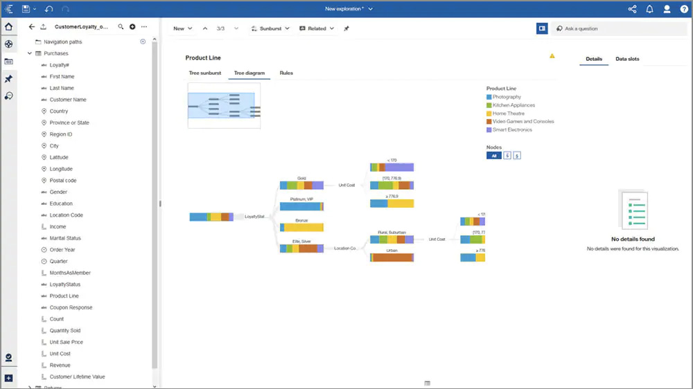This screenshot has height=389, width=693.
Task: Open the share icon in header
Action: pyautogui.click(x=632, y=9)
